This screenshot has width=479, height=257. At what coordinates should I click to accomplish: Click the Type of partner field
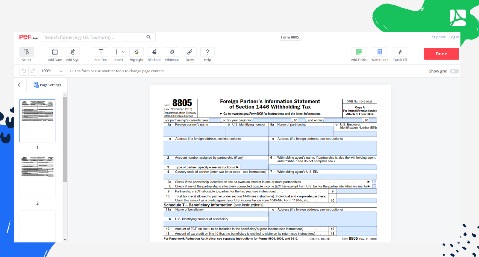coord(254,167)
